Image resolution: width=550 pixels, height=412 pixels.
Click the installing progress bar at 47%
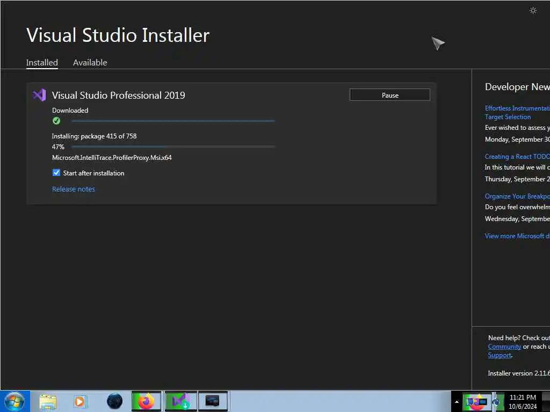pos(173,146)
